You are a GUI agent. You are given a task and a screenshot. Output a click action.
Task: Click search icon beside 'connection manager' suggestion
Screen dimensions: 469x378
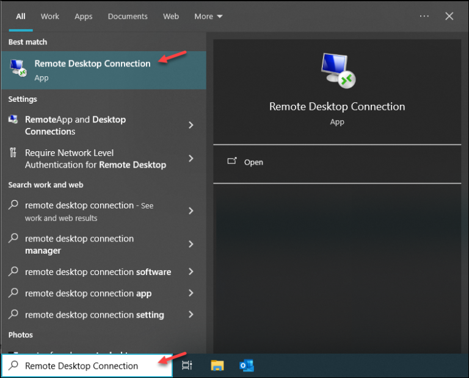click(x=13, y=238)
